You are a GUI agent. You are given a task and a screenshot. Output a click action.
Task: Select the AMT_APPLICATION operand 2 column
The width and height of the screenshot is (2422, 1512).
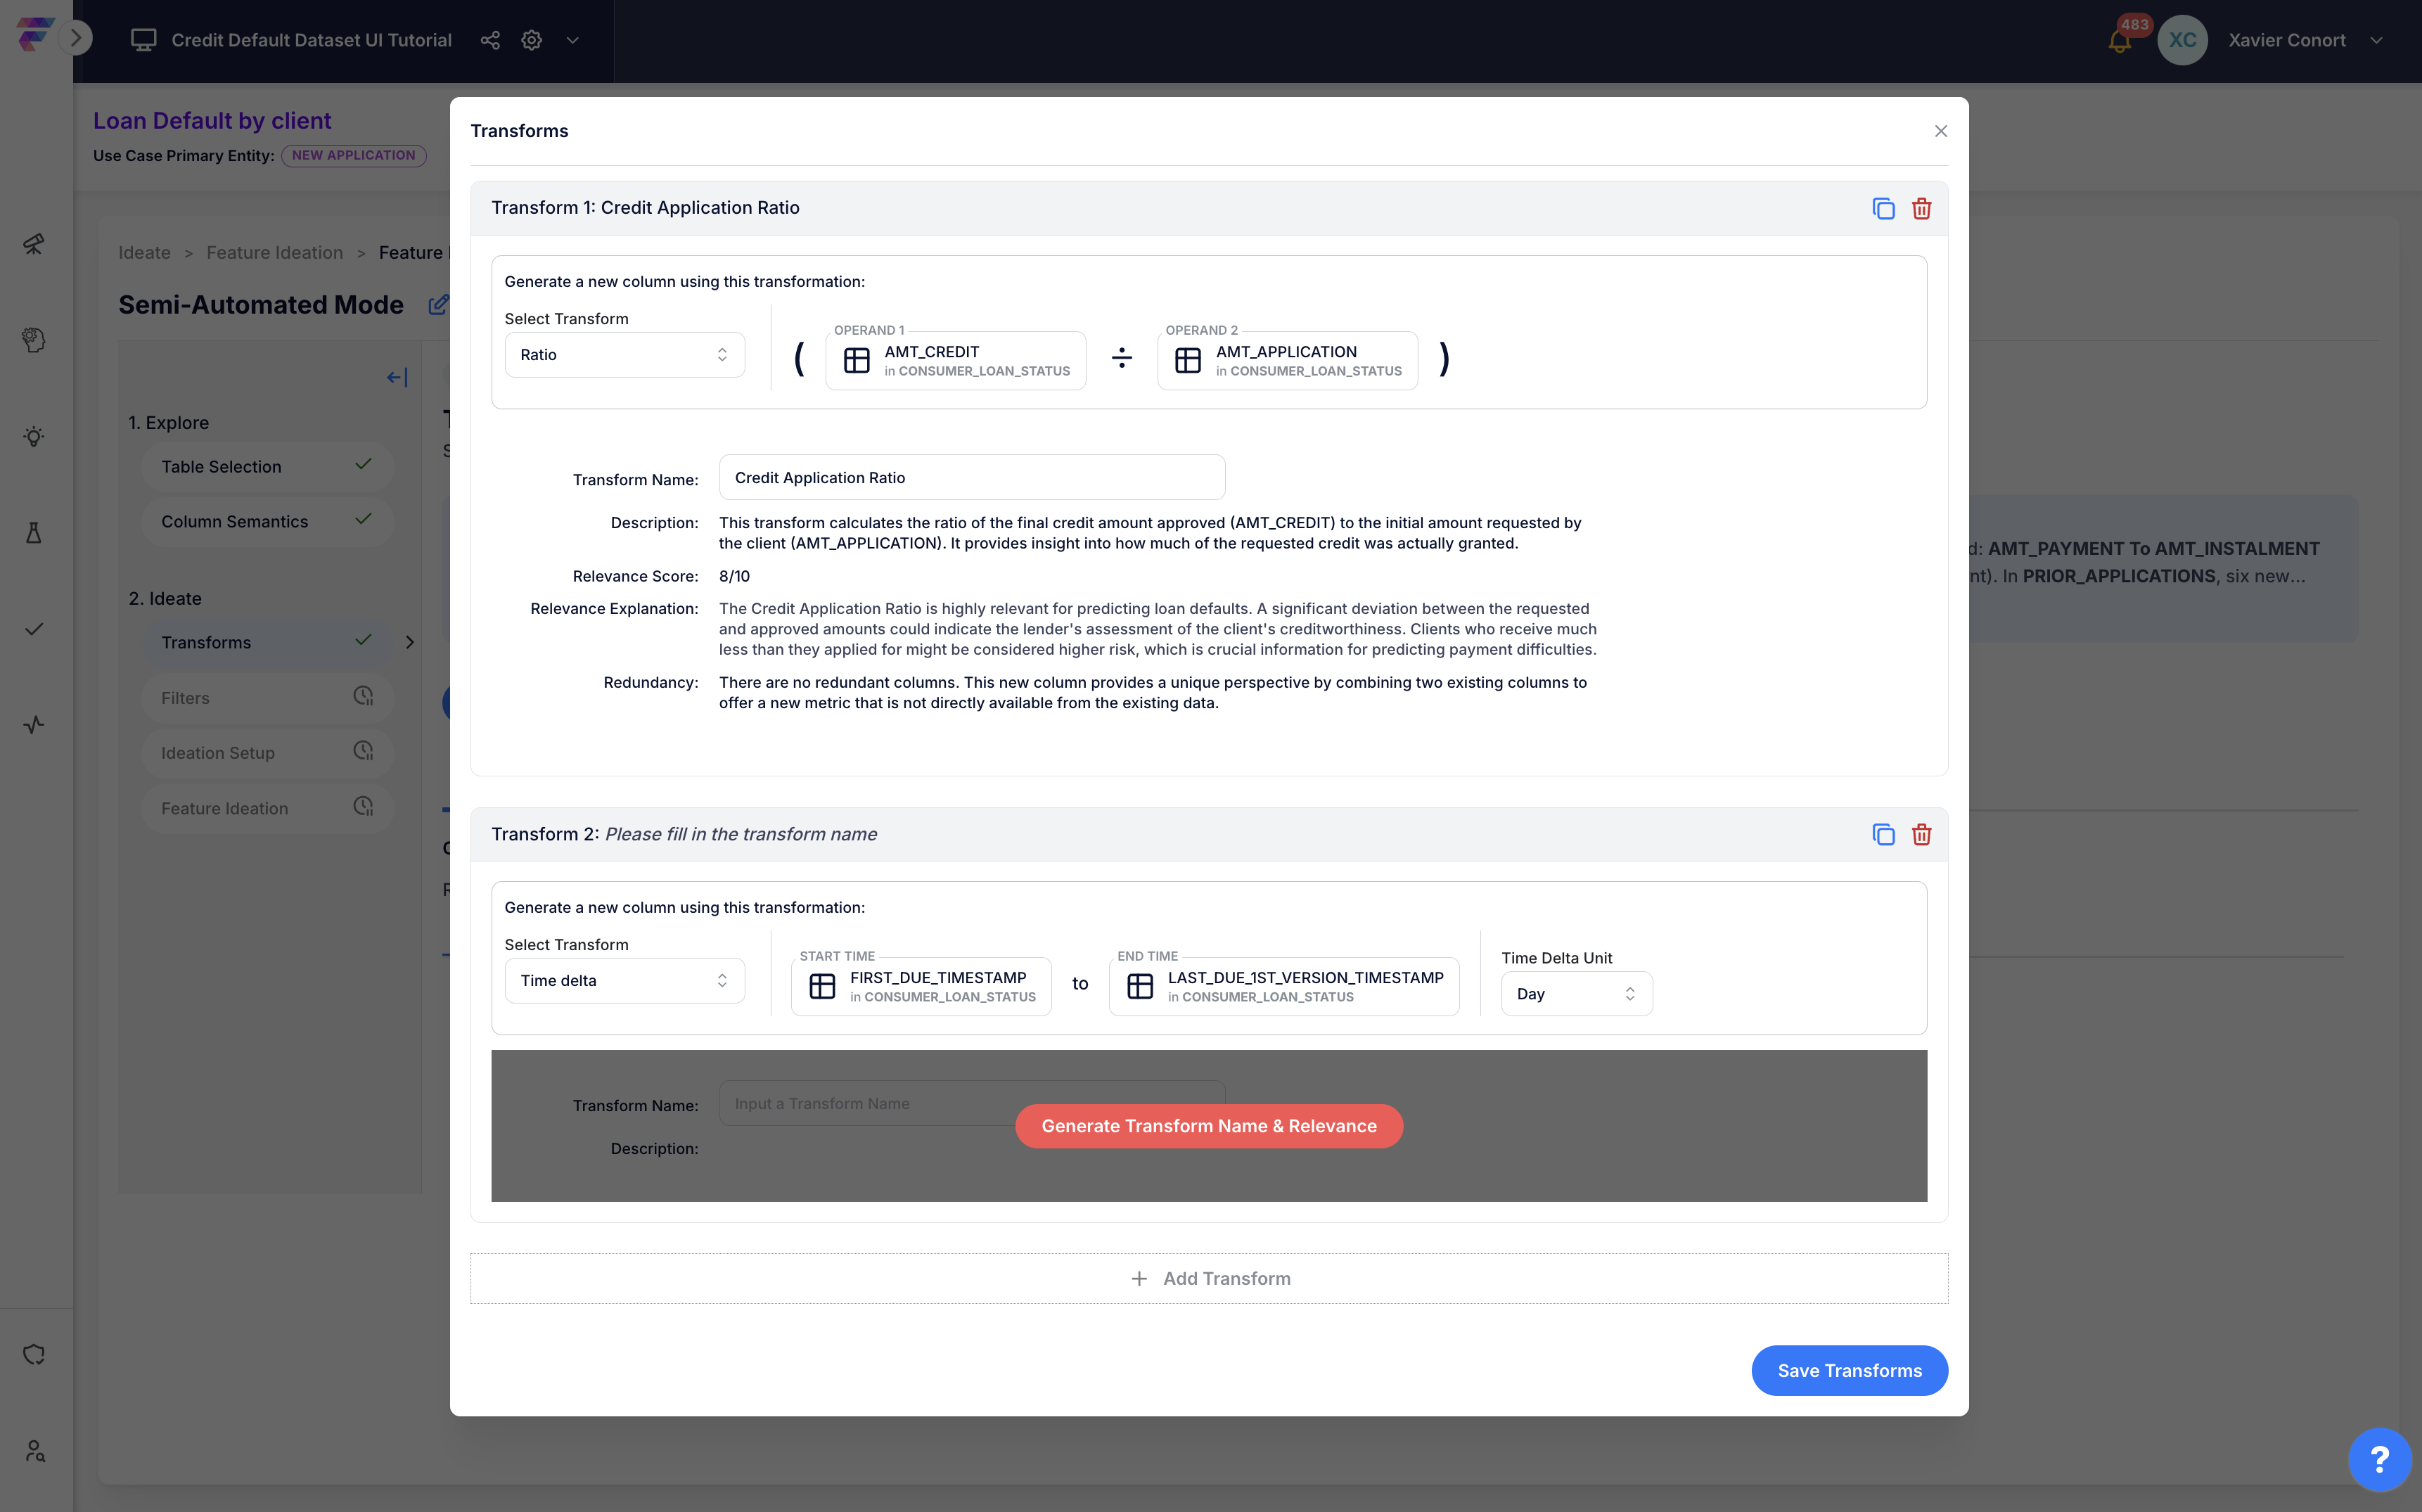click(x=1287, y=360)
